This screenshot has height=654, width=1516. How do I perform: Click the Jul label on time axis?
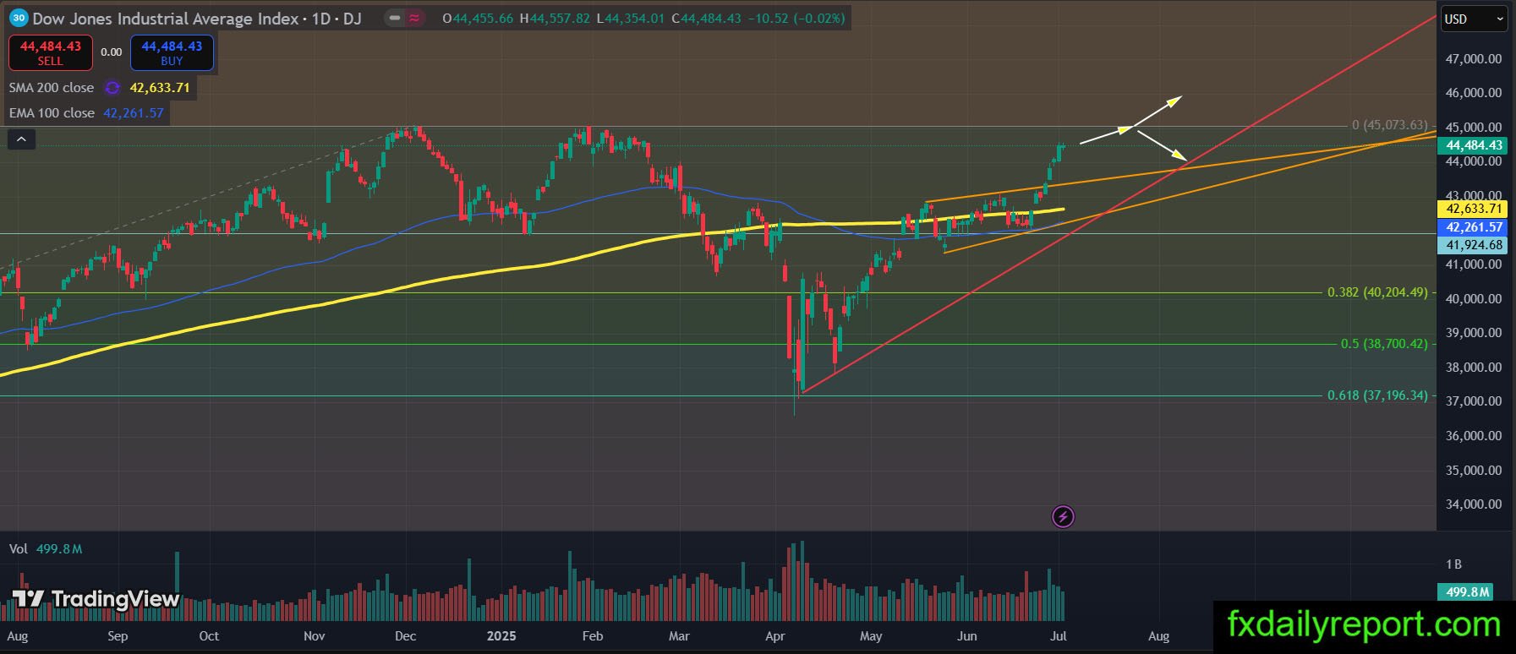point(1059,636)
